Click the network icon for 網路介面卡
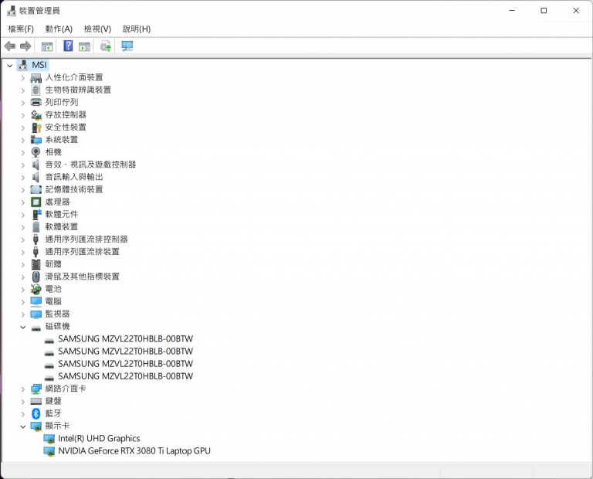The image size is (593, 479). click(36, 389)
